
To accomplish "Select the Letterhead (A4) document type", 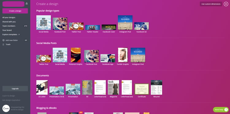I will pos(127,87).
